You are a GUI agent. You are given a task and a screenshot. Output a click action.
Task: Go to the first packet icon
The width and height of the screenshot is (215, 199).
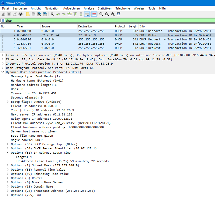[75, 14]
